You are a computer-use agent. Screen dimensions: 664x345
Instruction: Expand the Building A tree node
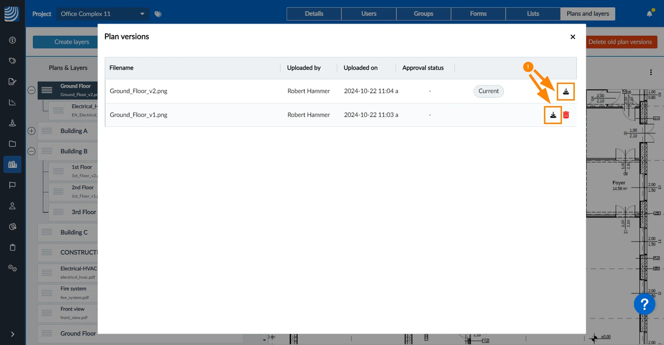(x=32, y=131)
